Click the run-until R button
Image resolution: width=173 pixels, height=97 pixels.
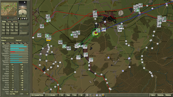point(27,19)
